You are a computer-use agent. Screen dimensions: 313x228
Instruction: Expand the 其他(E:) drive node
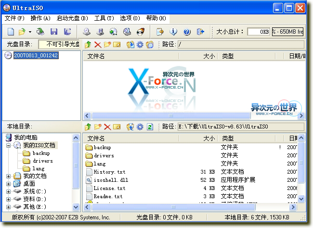tap(8, 207)
